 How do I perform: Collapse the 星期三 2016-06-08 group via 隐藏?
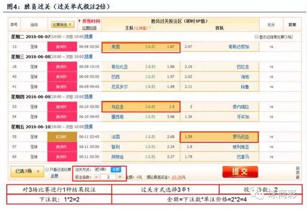click(x=88, y=56)
